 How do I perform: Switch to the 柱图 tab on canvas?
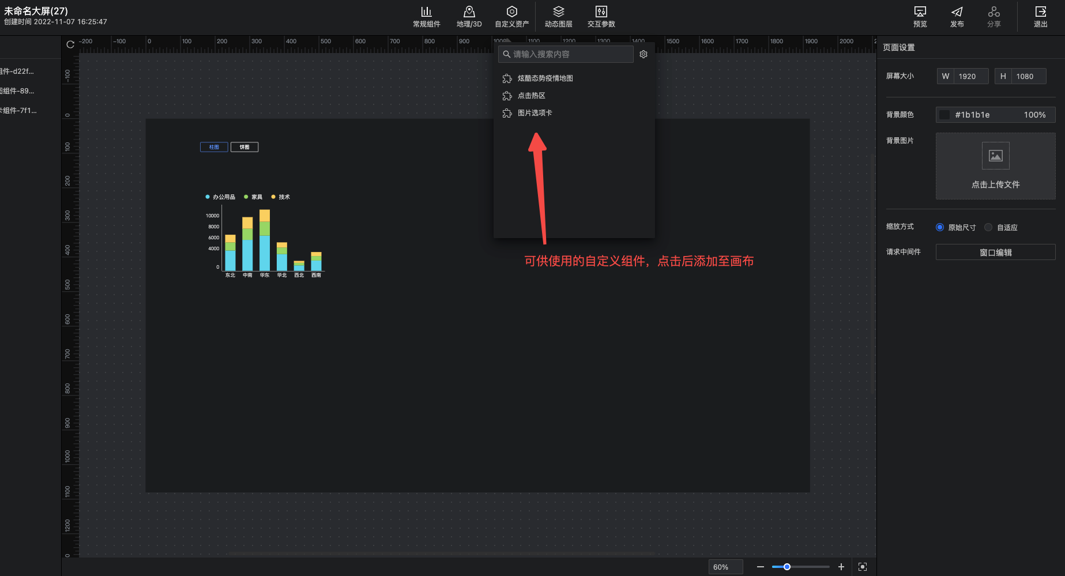click(214, 147)
